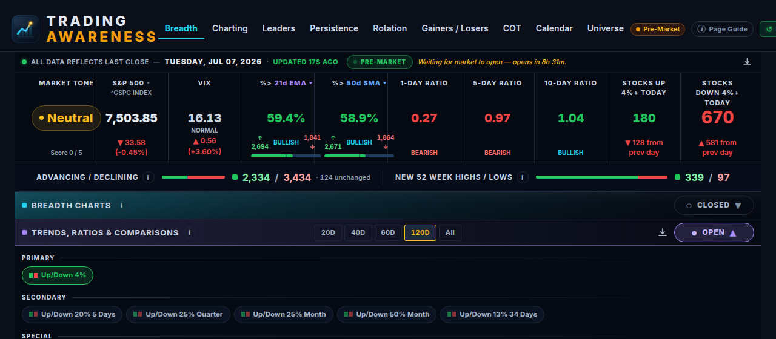Viewport: 776px width, 339px height.
Task: Open the Breadth tab
Action: [181, 28]
